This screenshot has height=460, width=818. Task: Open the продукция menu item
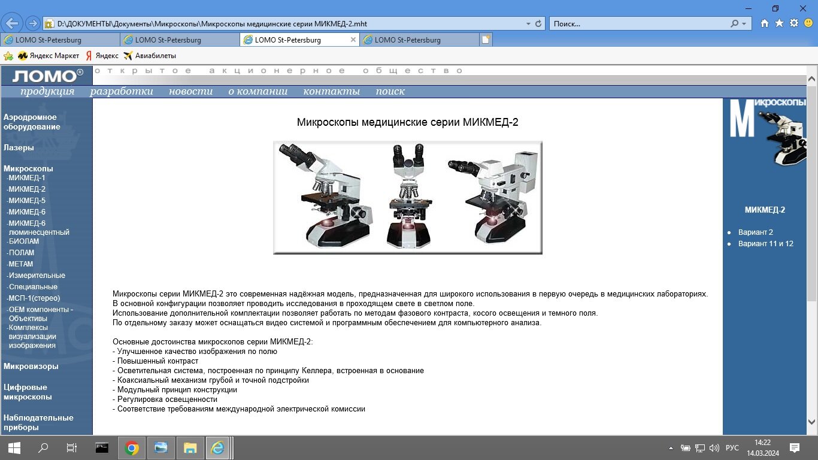47,92
